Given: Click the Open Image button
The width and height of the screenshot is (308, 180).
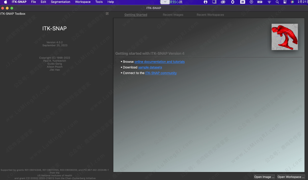Looking at the screenshot, I should tap(264, 177).
